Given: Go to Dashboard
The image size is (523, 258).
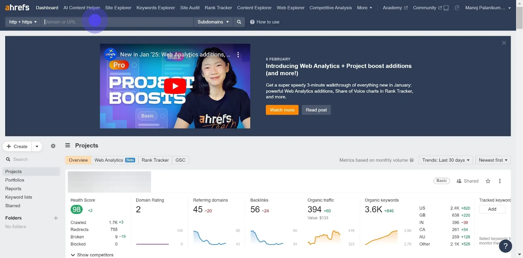Looking at the screenshot, I should click(47, 8).
